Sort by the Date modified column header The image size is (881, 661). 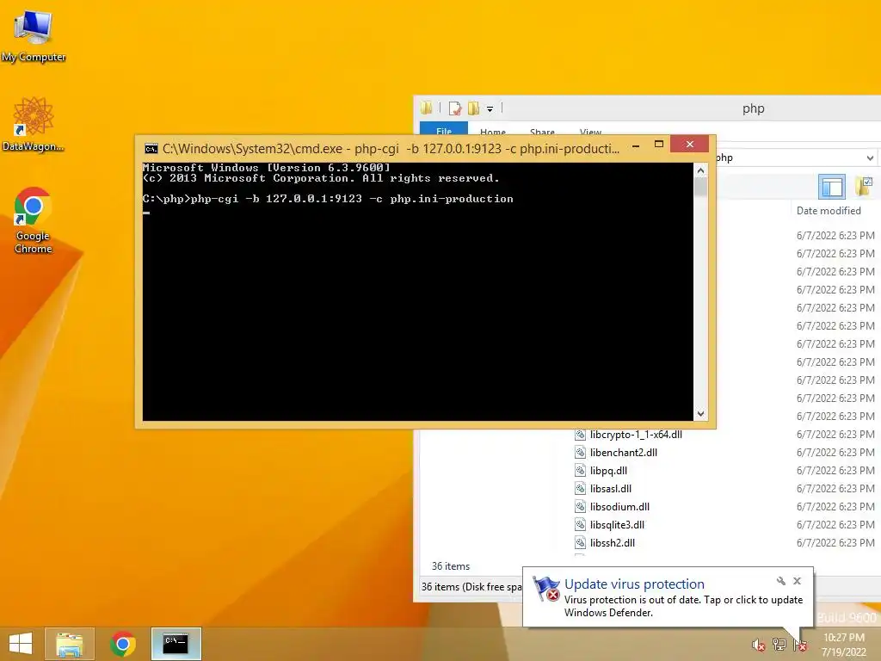coord(829,211)
